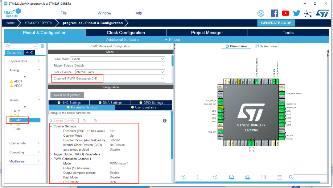The image size is (333, 188).
Task: Open File menu
Action: coord(64,13)
